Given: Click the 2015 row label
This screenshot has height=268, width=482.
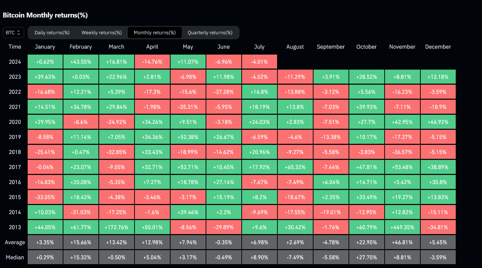Looking at the screenshot, I should [15, 197].
